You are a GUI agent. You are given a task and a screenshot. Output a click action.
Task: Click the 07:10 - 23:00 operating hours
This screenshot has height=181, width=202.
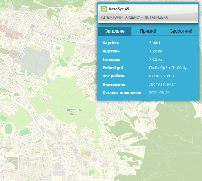point(161,76)
